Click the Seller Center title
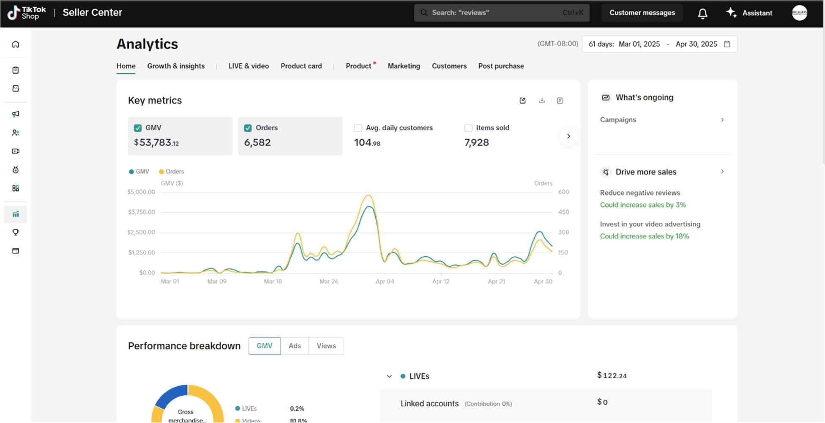The width and height of the screenshot is (825, 423). (92, 13)
